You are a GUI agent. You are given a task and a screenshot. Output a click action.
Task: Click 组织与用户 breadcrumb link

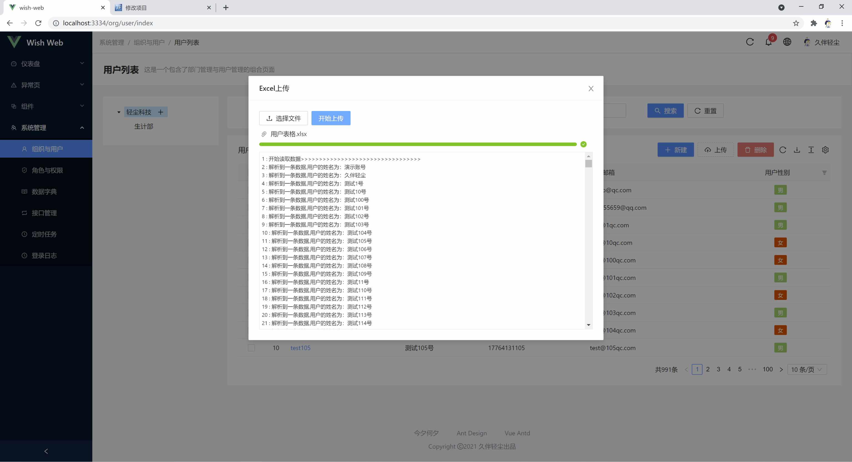click(149, 42)
